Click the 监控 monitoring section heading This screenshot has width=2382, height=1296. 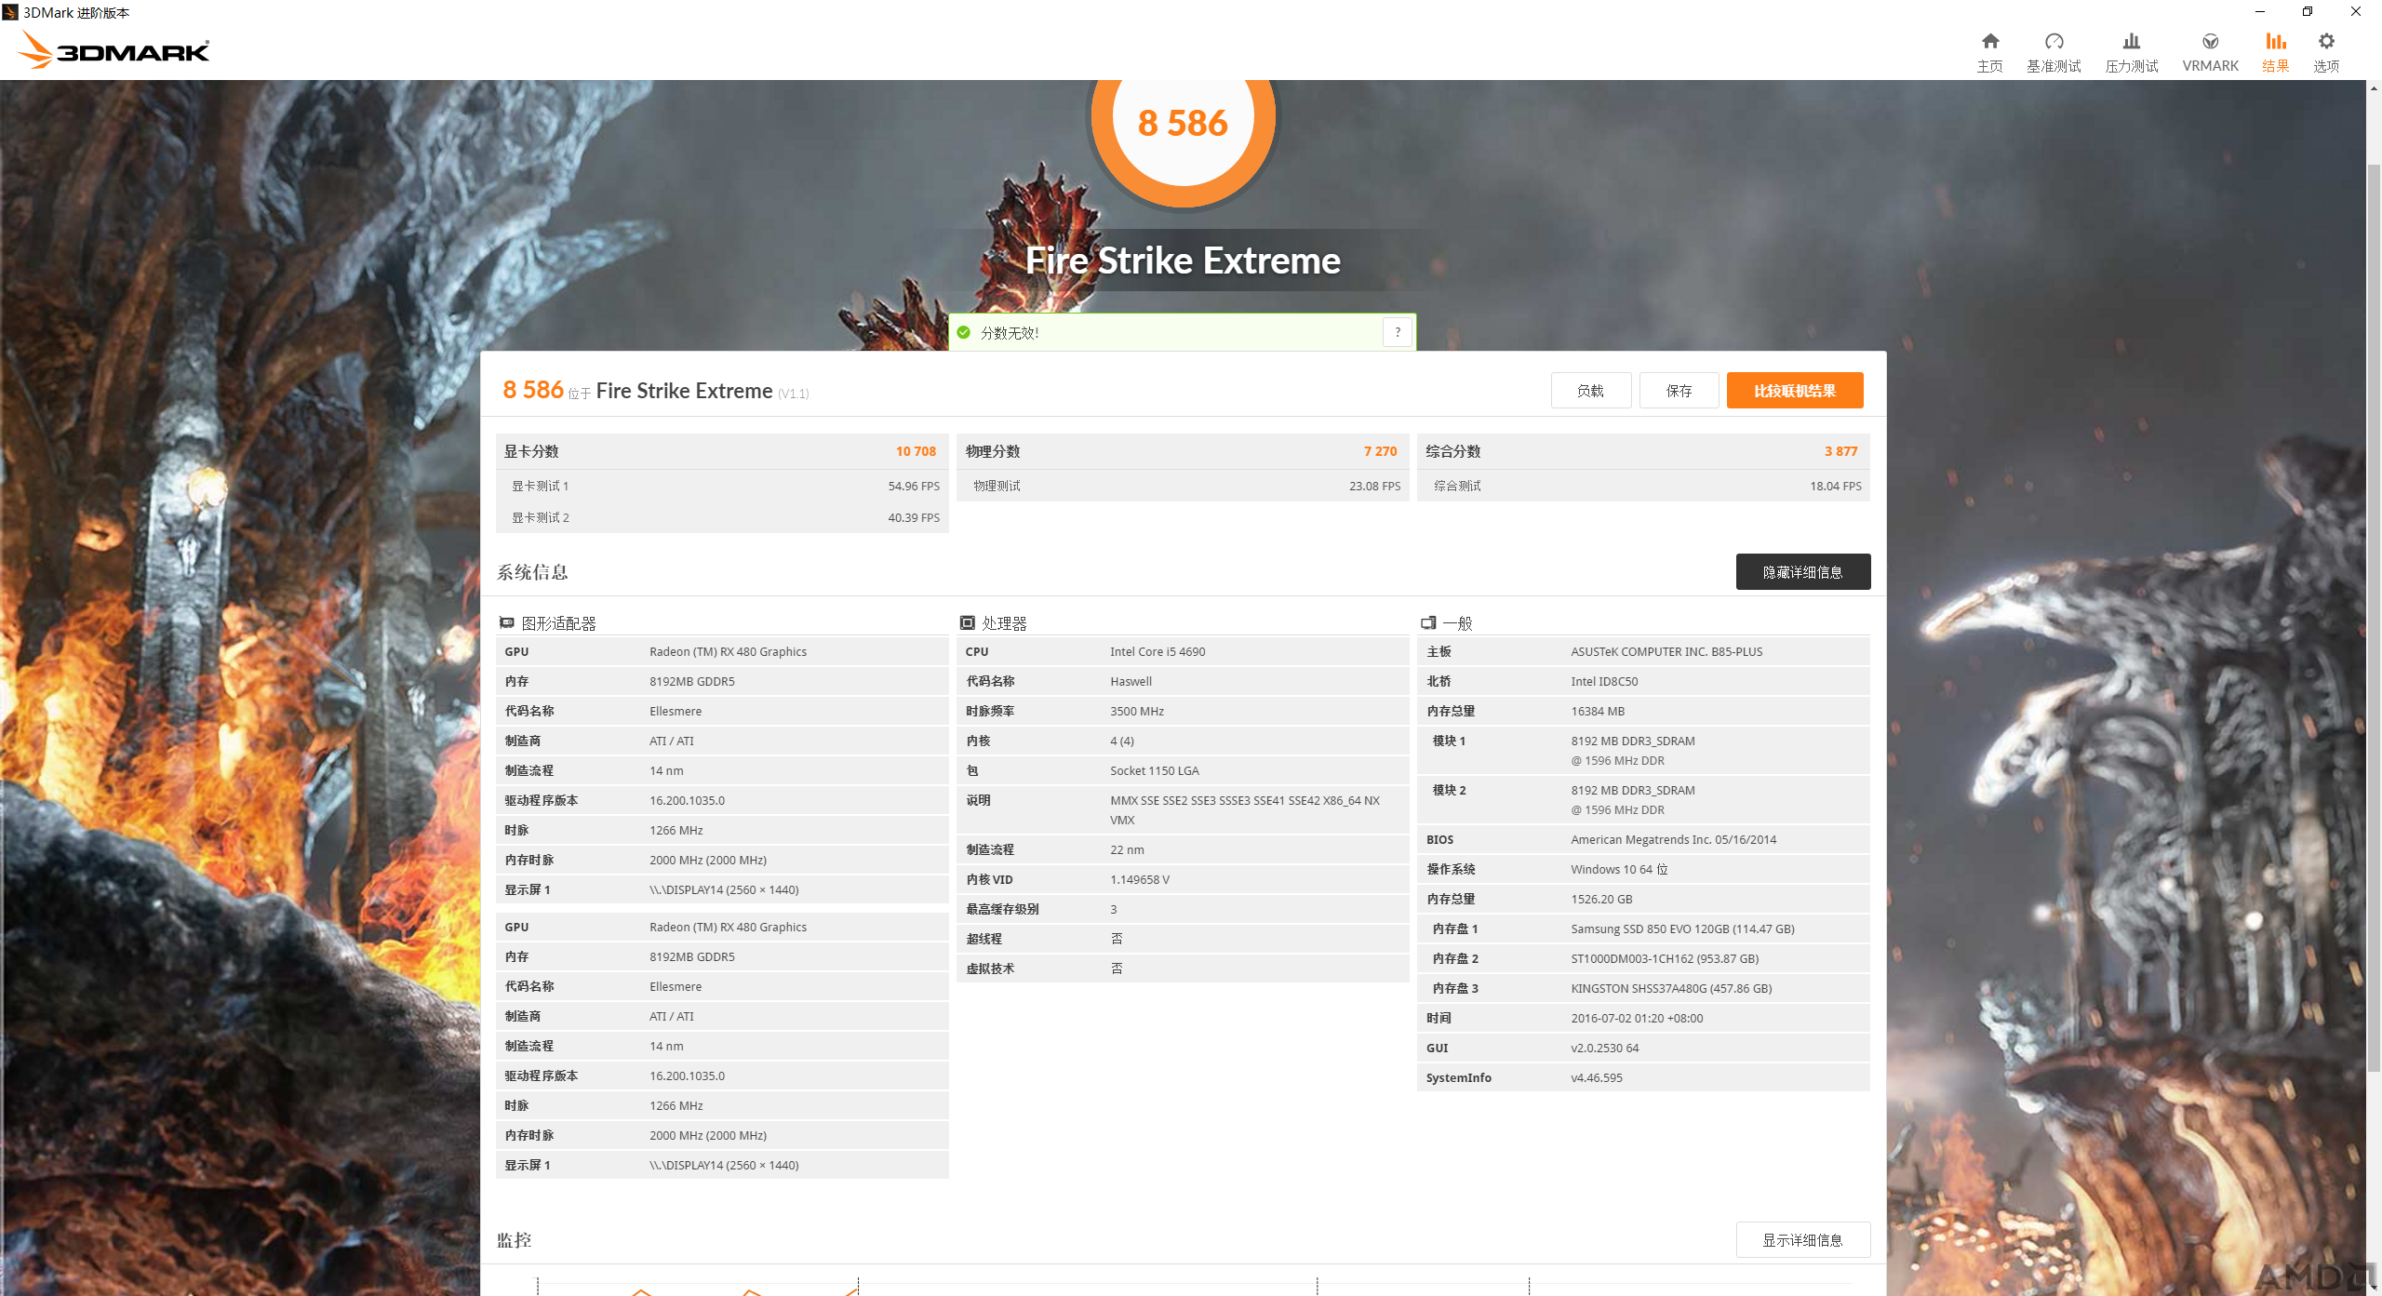point(515,1240)
